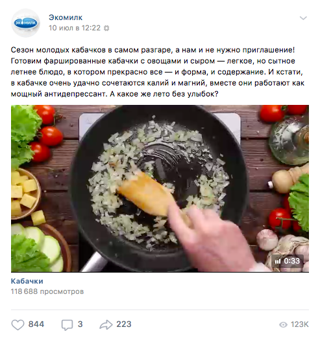The image size is (320, 338).
Task: Click the gear icon beside the post date
Action: click(x=106, y=28)
